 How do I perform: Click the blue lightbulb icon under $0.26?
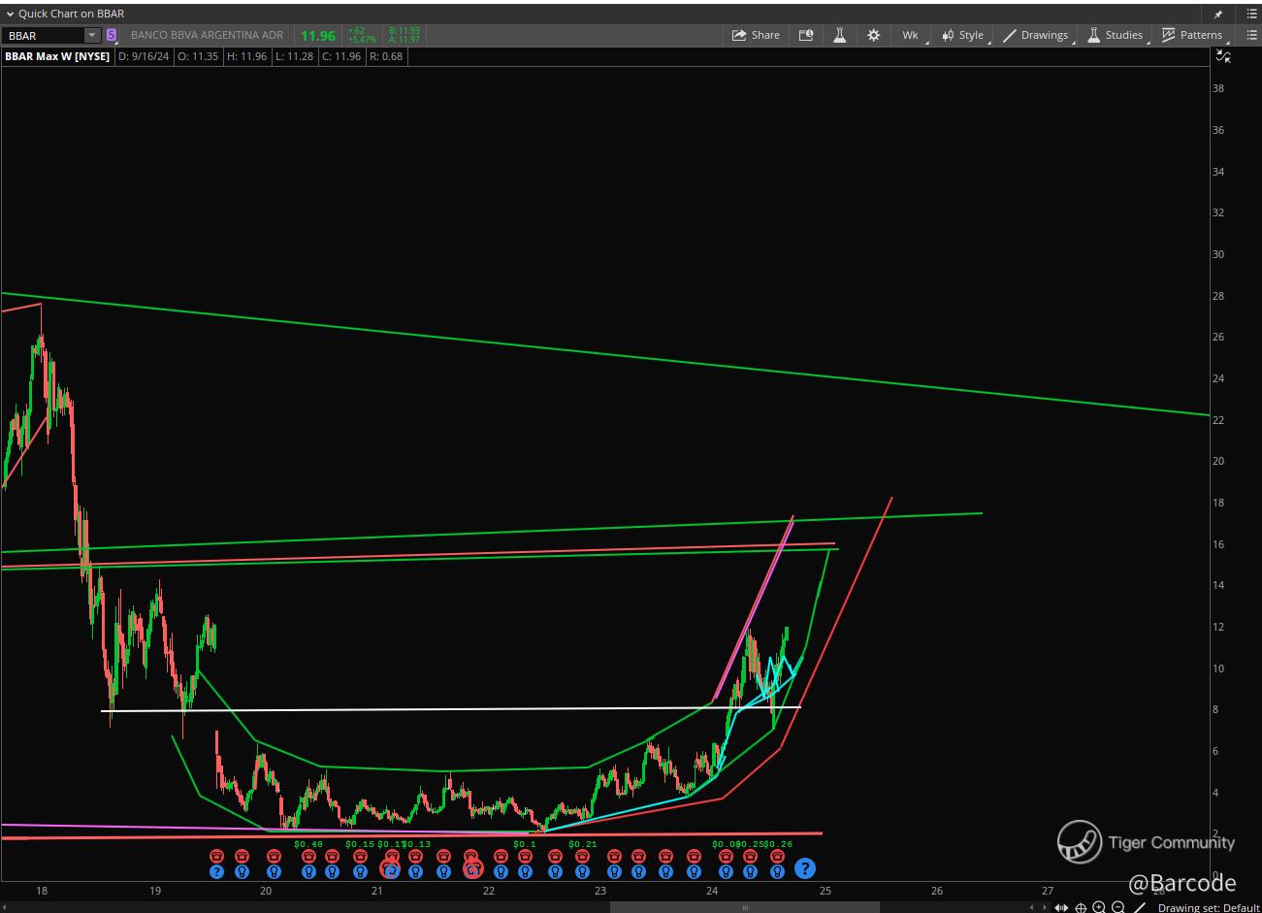(776, 871)
